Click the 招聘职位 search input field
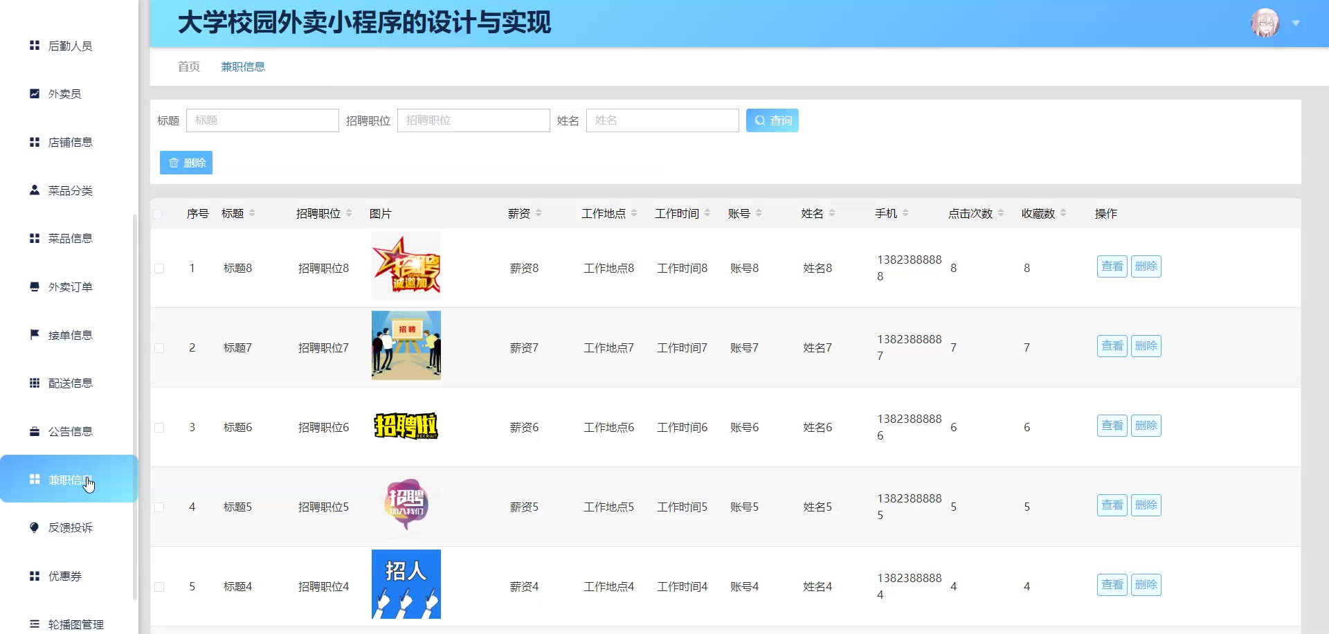This screenshot has width=1329, height=634. 473,120
